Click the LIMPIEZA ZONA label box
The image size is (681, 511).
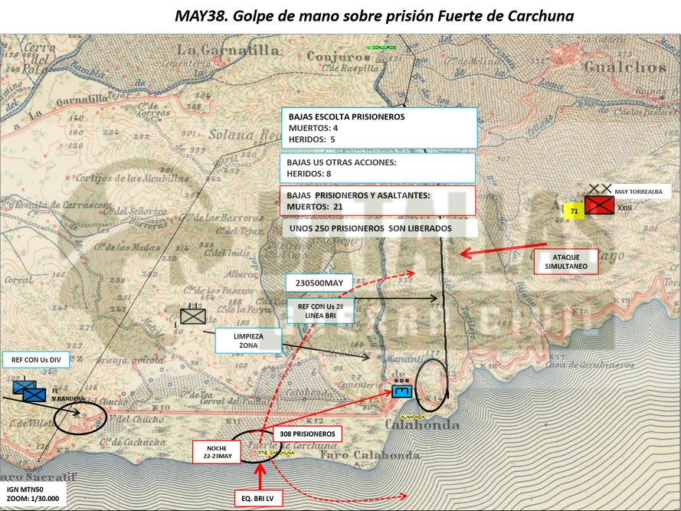(248, 341)
